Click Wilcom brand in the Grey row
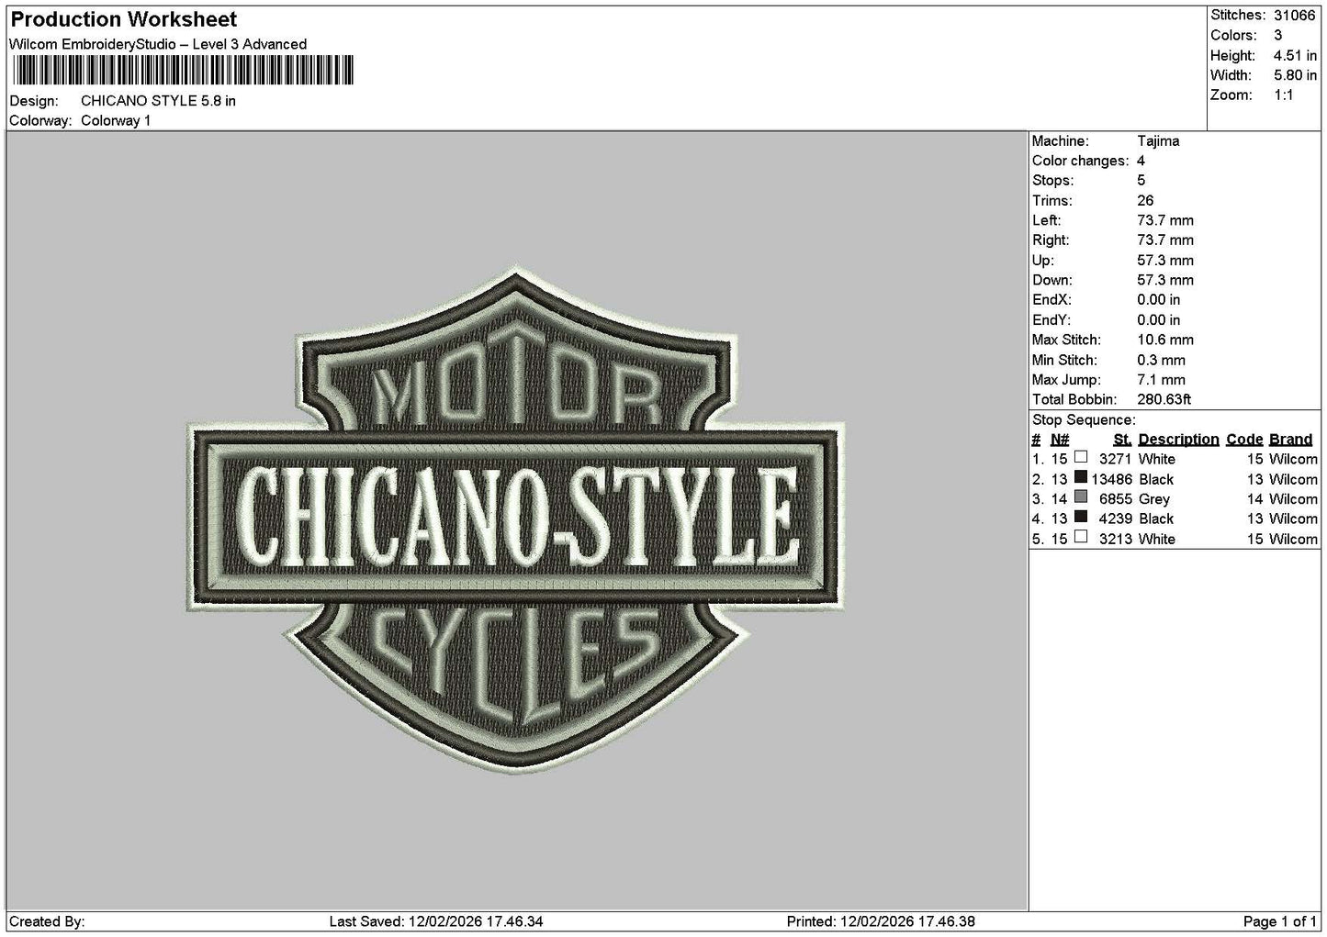 tap(1293, 499)
